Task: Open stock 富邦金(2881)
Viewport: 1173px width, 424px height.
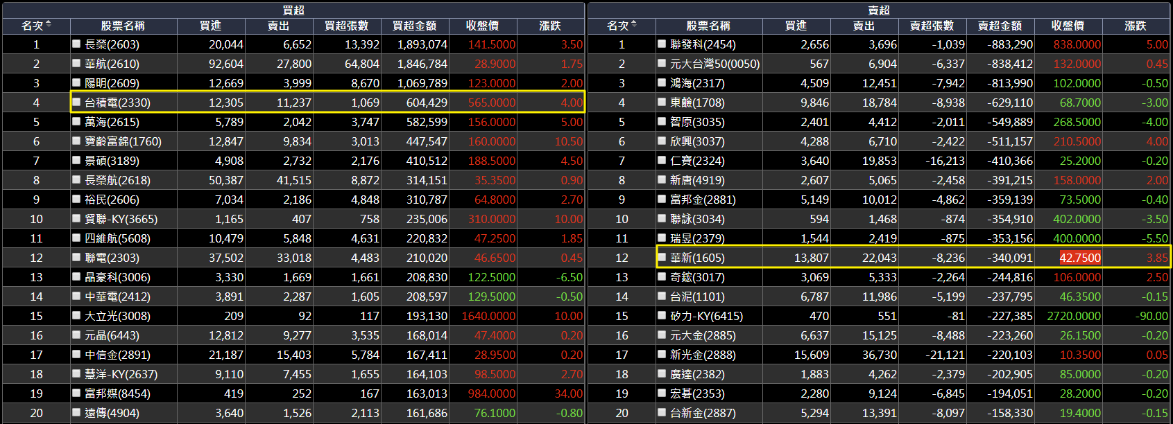Action: tap(703, 200)
